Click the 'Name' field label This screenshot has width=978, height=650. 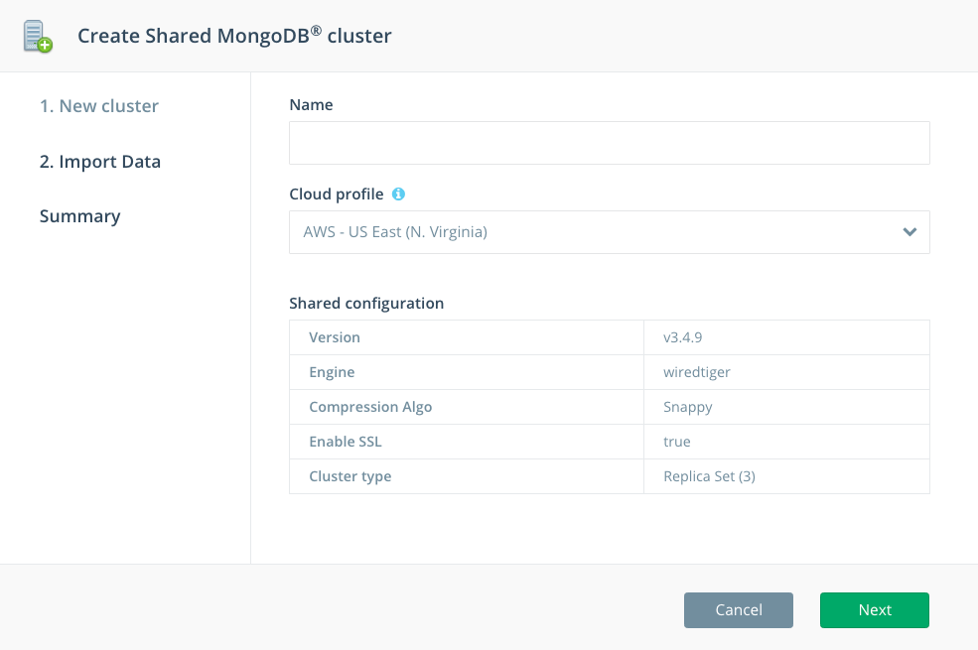pyautogui.click(x=311, y=105)
